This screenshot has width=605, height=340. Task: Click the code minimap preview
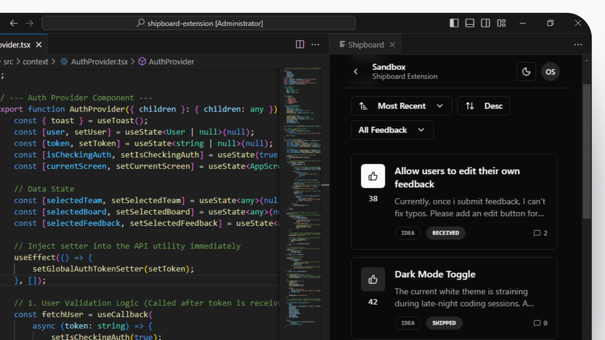(x=302, y=189)
